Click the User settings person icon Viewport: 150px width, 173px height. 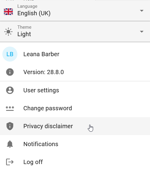[10, 90]
